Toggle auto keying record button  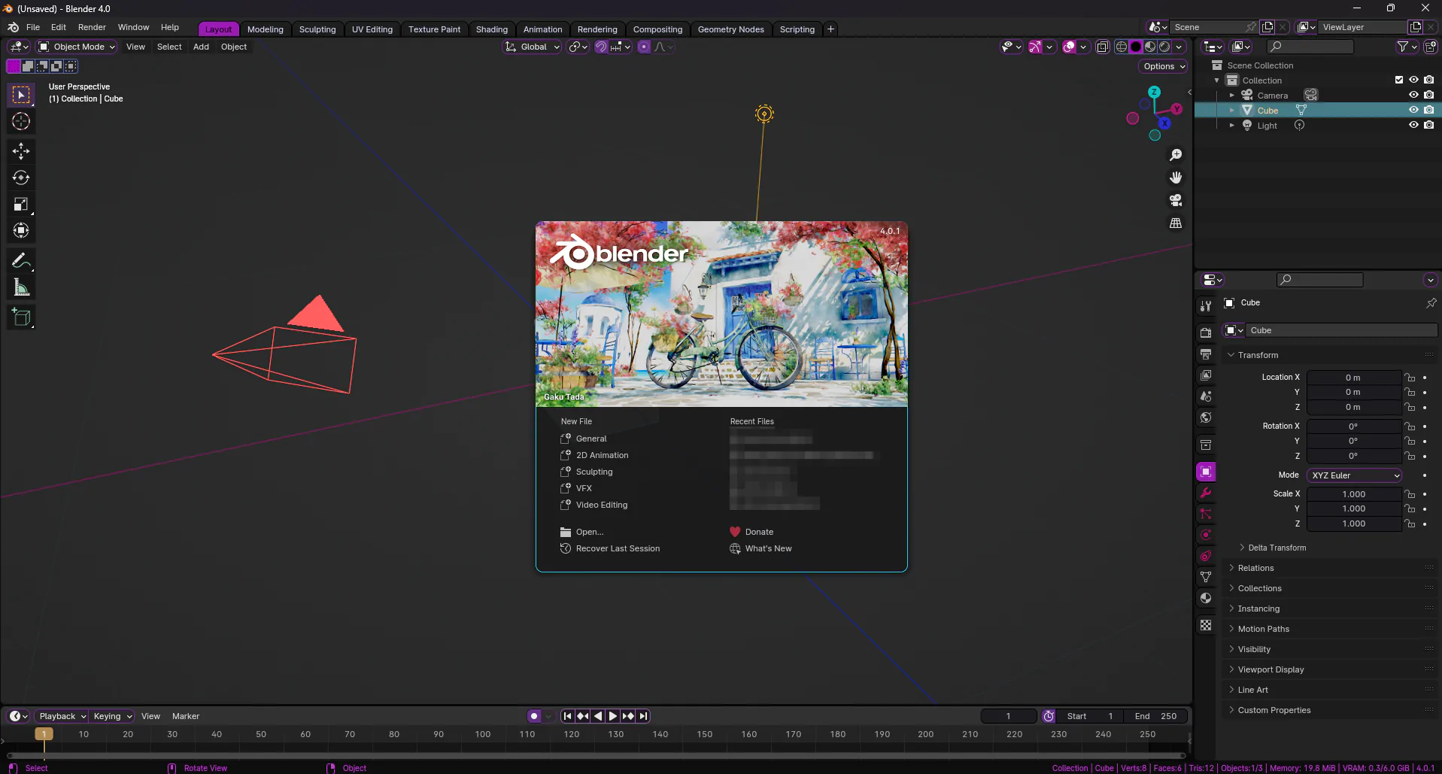[x=534, y=716]
